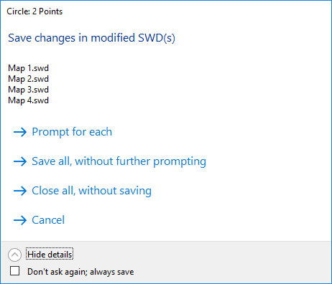Select Map 2.swd in the file list

[x=28, y=79]
